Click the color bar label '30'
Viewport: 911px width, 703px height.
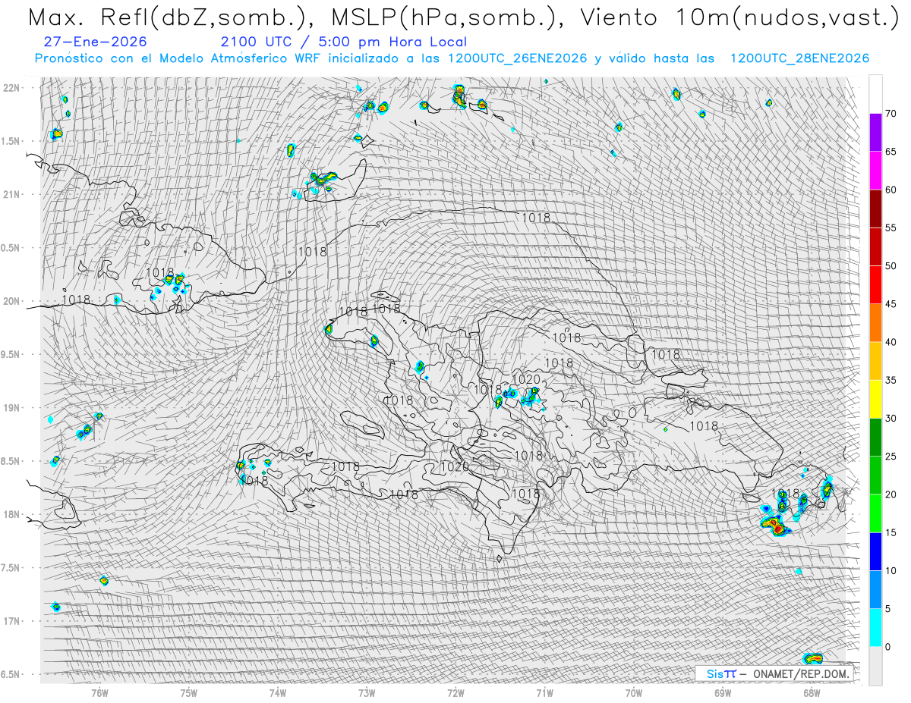(891, 419)
